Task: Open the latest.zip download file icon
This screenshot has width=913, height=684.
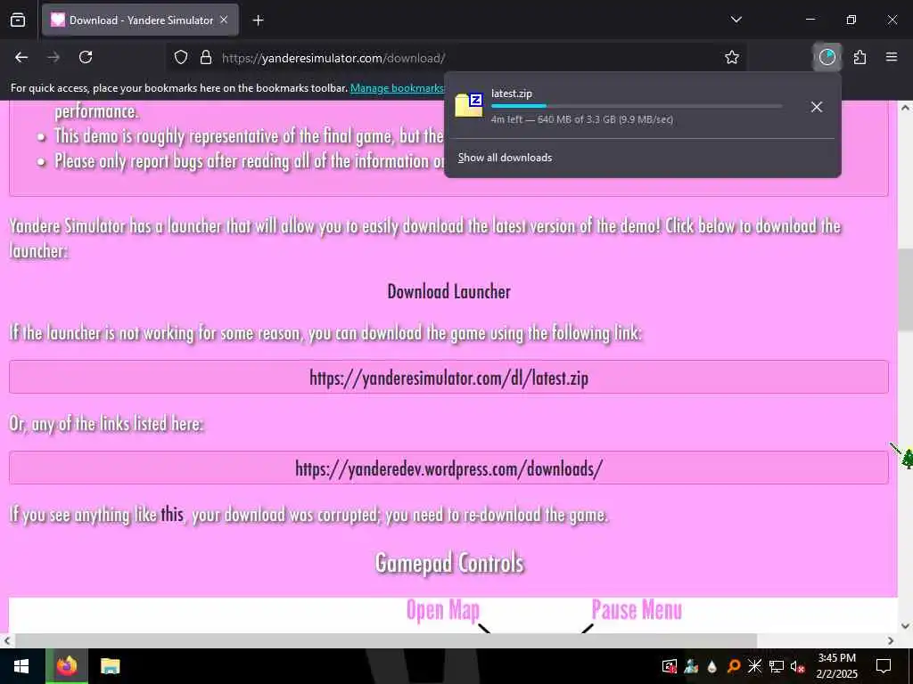Action: tap(469, 105)
